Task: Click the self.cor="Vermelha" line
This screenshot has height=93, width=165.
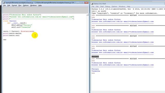Action: (x=21, y=27)
